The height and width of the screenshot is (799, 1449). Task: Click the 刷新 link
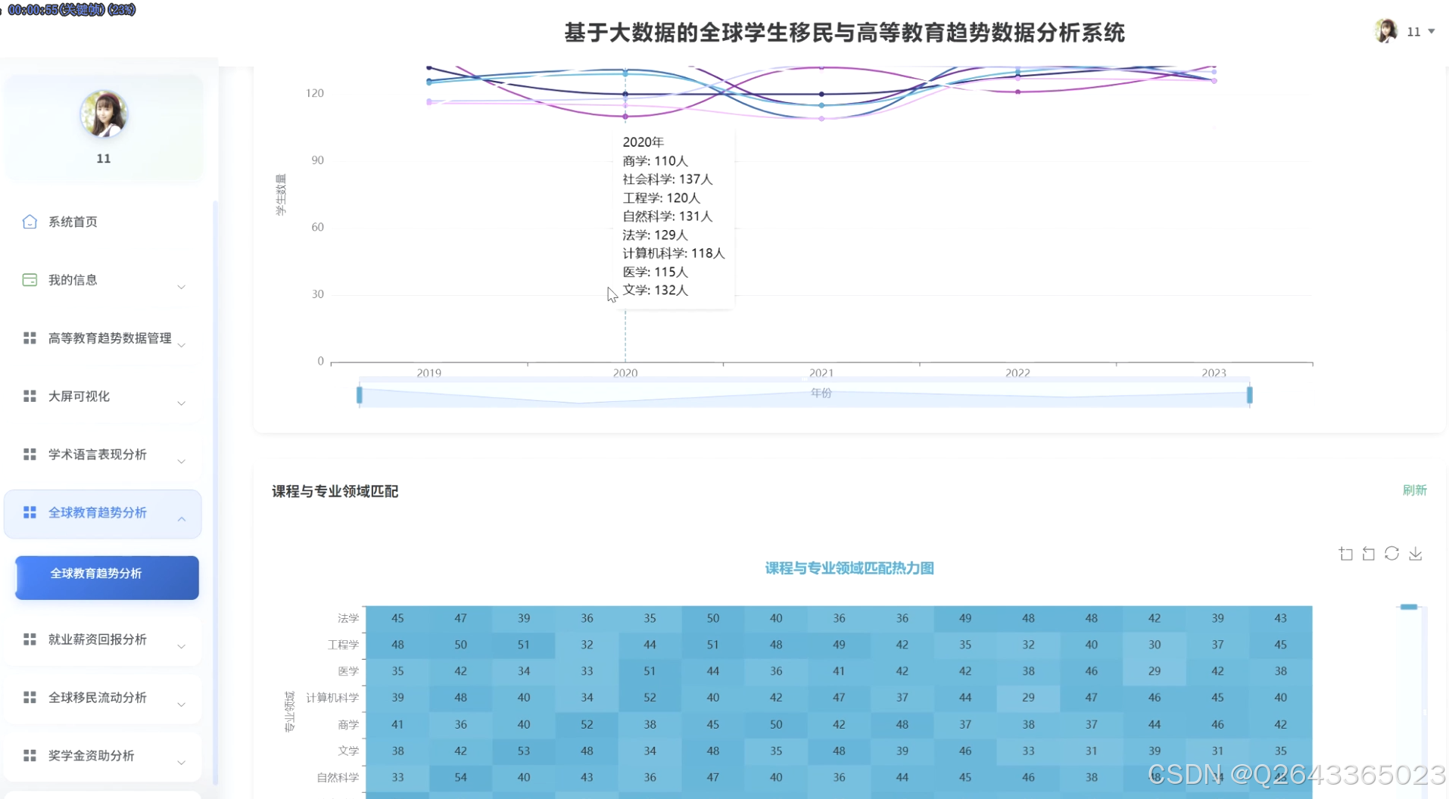1414,490
